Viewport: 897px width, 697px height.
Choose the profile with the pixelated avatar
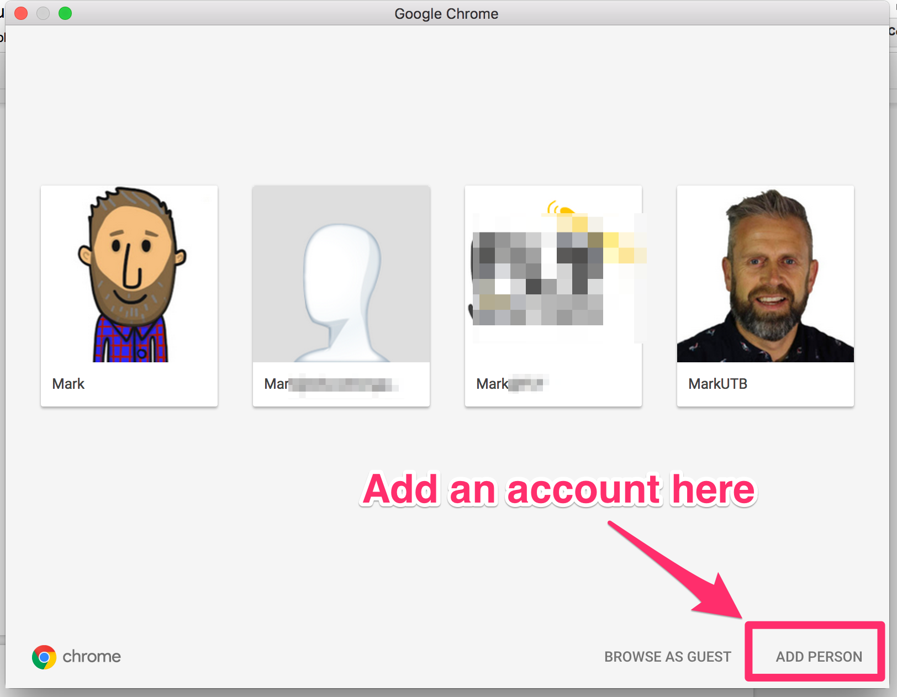pyautogui.click(x=553, y=296)
